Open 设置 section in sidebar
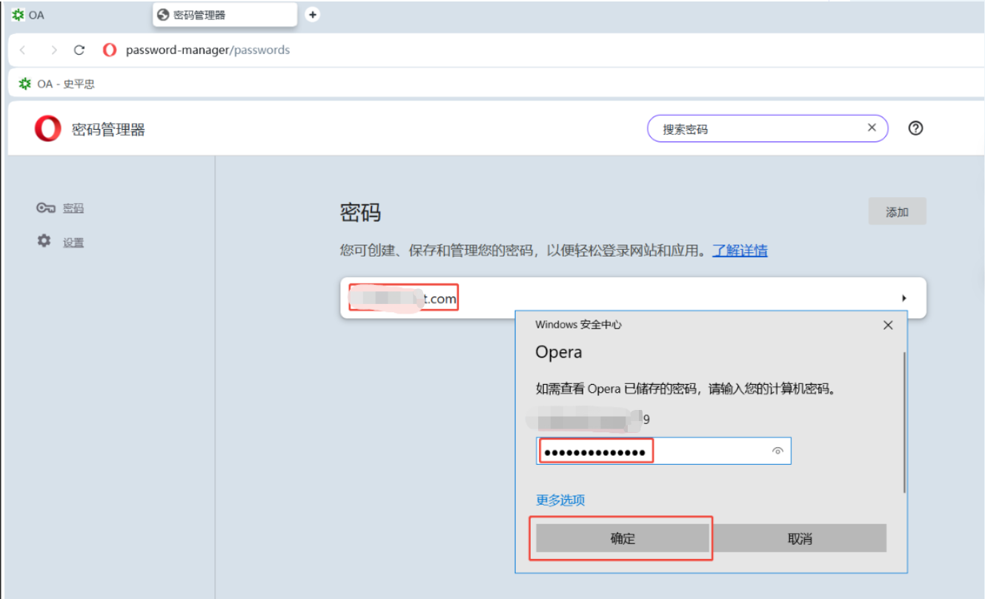The image size is (985, 599). click(x=73, y=242)
